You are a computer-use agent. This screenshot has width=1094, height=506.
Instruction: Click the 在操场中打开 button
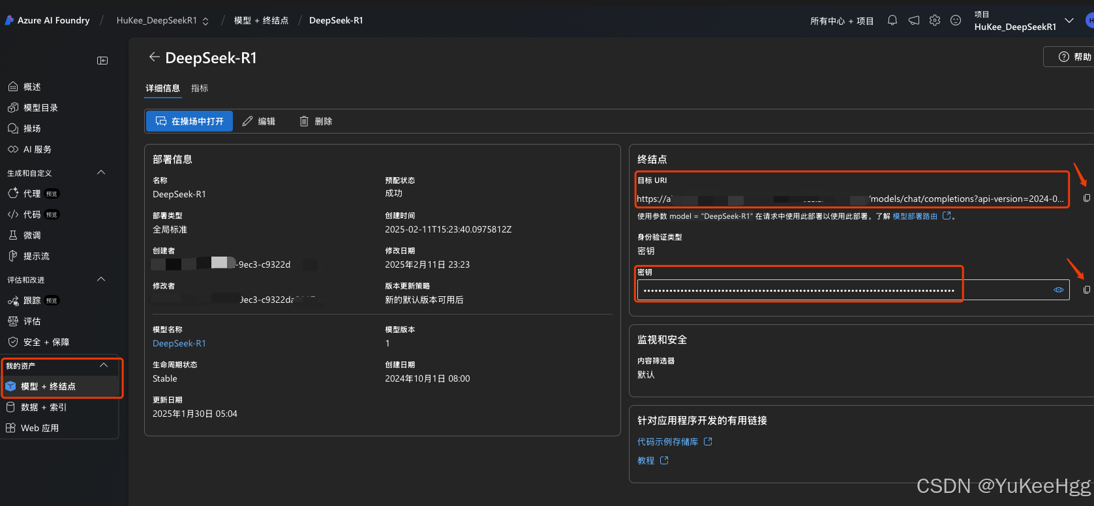click(189, 121)
